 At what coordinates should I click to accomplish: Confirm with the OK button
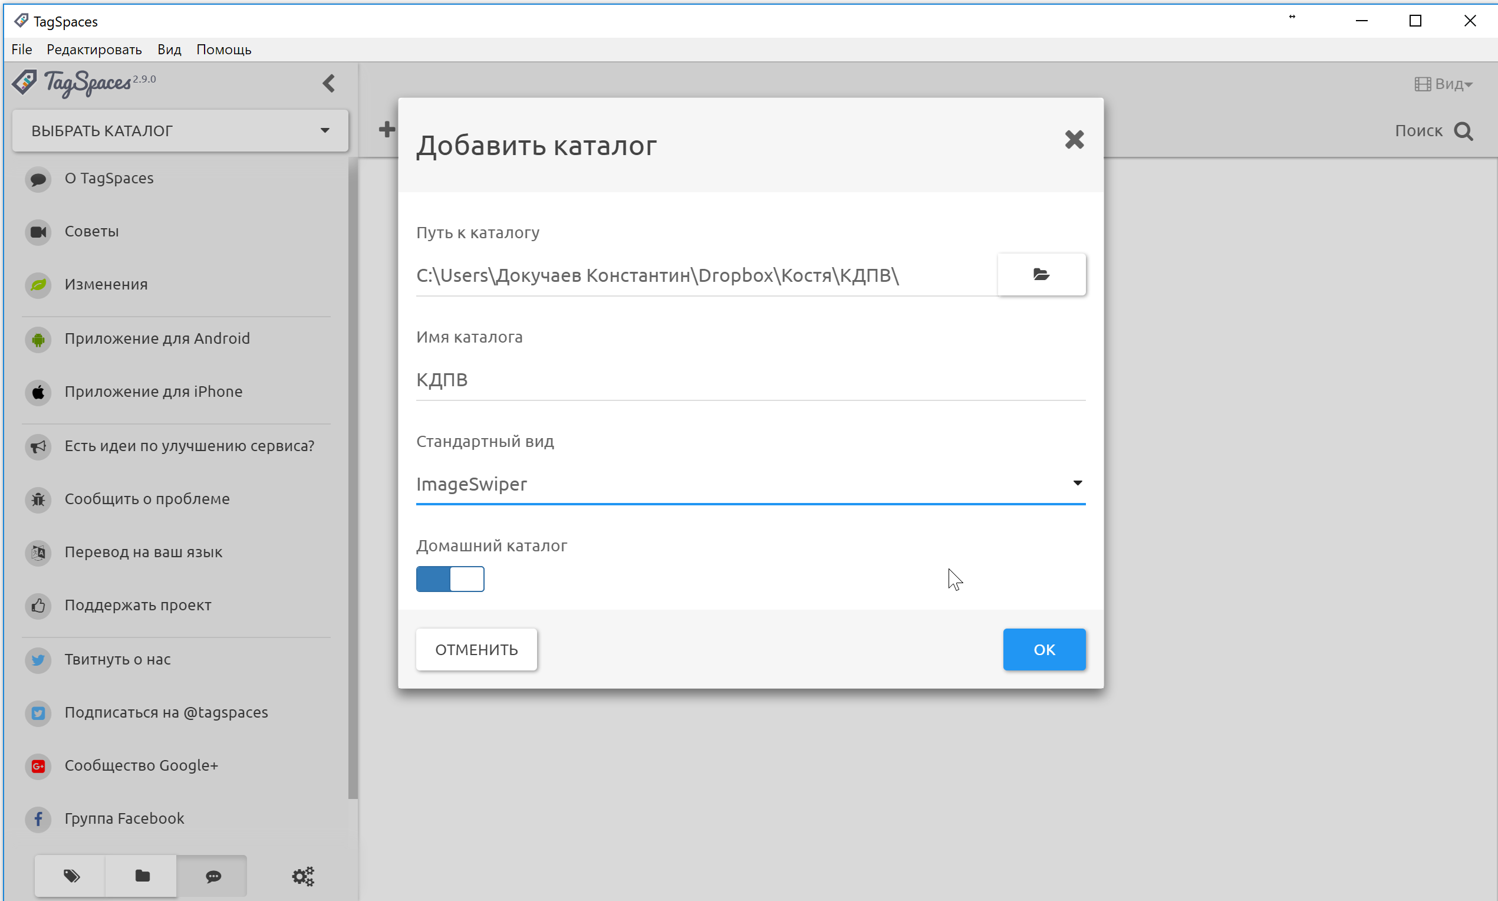[x=1044, y=649]
